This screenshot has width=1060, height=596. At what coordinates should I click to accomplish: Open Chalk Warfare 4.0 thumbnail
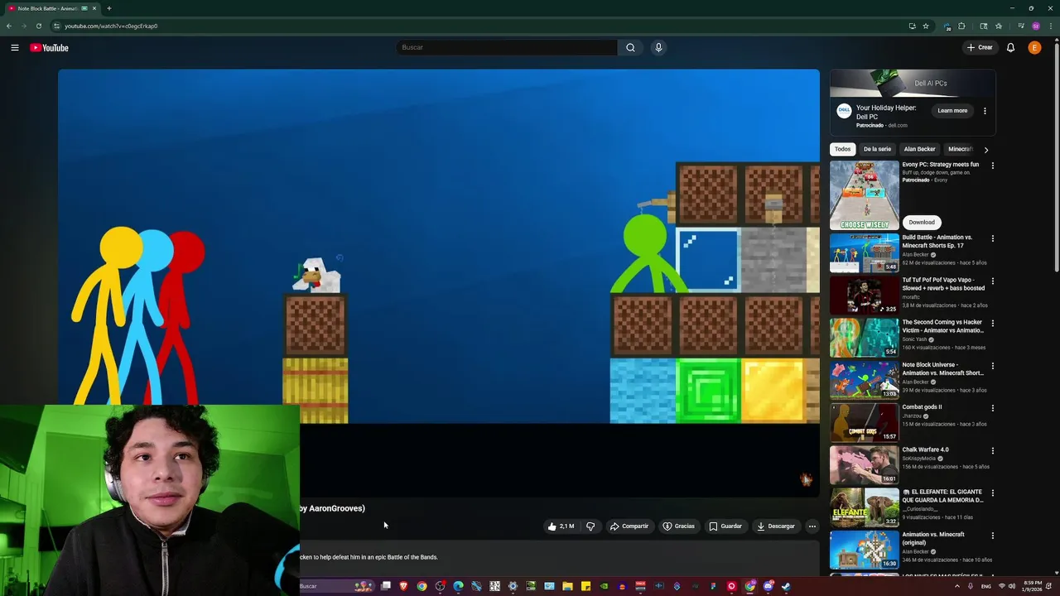click(x=864, y=464)
